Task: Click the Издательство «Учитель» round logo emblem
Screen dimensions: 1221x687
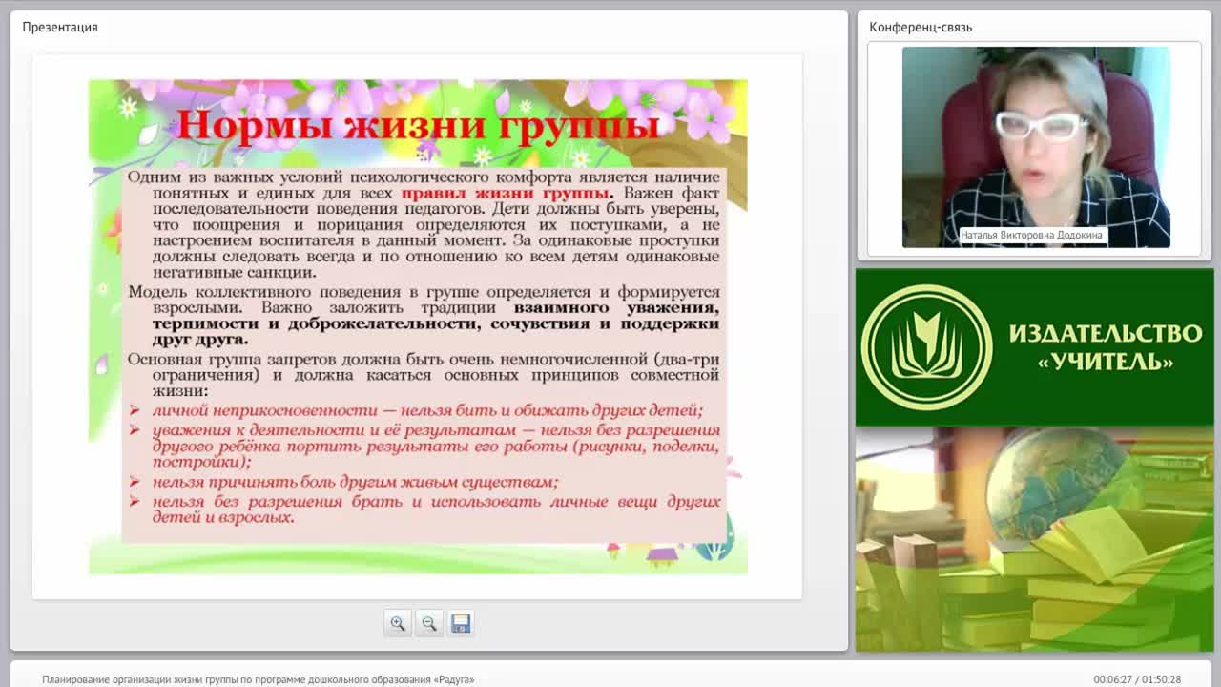Action: (926, 347)
